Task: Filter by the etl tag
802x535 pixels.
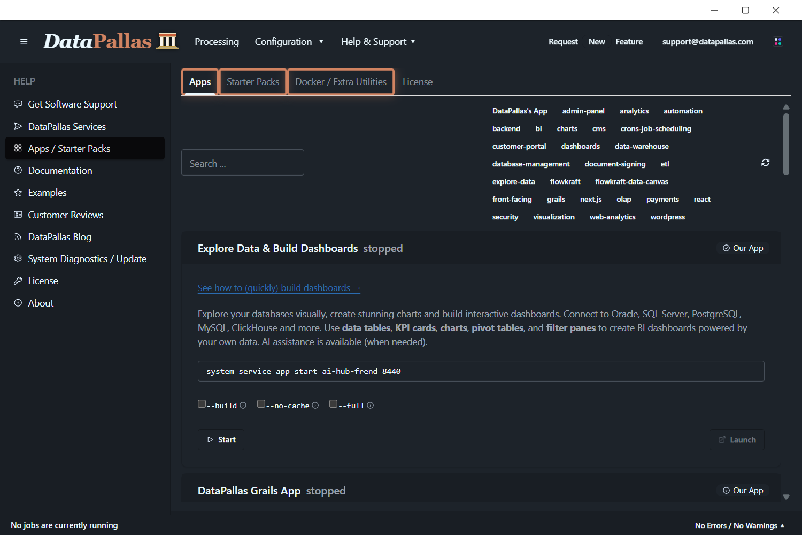Action: click(x=665, y=164)
